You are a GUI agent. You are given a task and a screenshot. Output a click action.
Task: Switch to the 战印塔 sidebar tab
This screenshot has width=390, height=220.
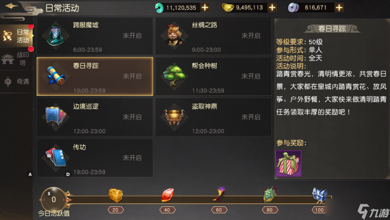[x=16, y=59]
